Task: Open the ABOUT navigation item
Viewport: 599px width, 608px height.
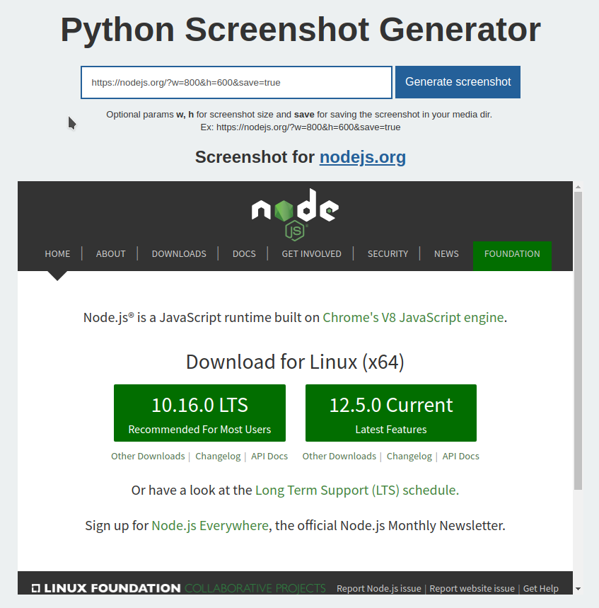Action: (110, 253)
